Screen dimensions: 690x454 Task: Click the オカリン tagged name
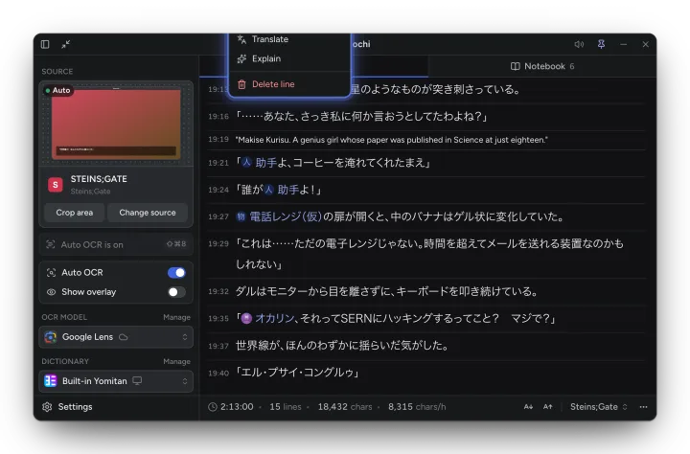coord(275,319)
